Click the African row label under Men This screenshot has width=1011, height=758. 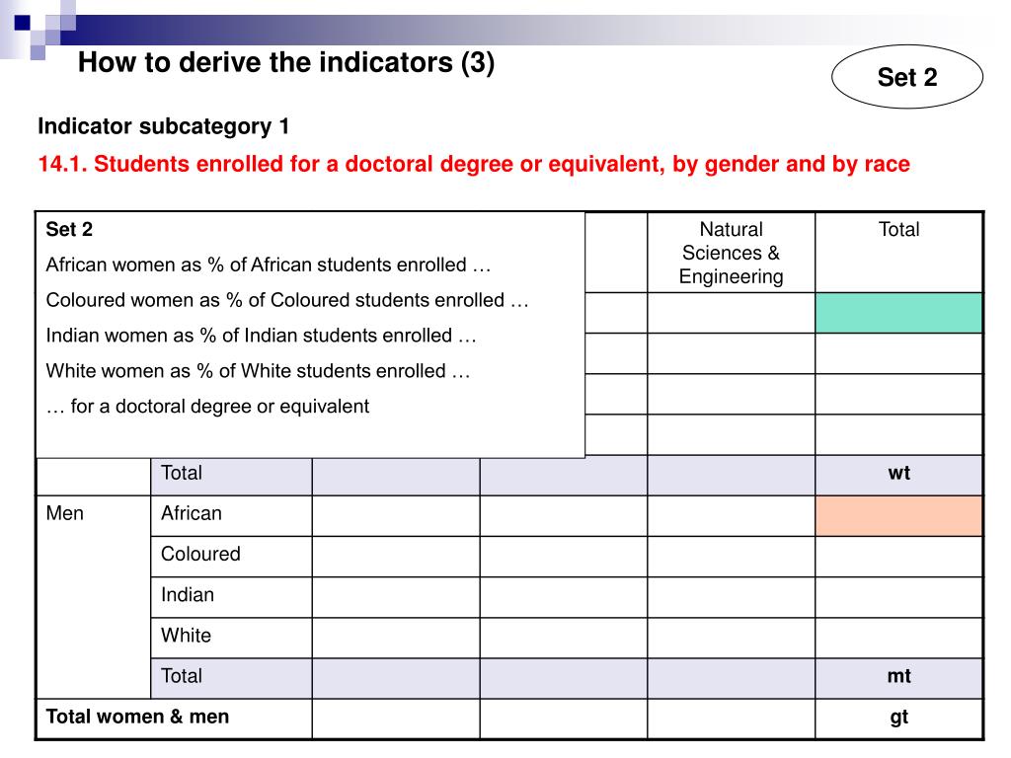[191, 513]
